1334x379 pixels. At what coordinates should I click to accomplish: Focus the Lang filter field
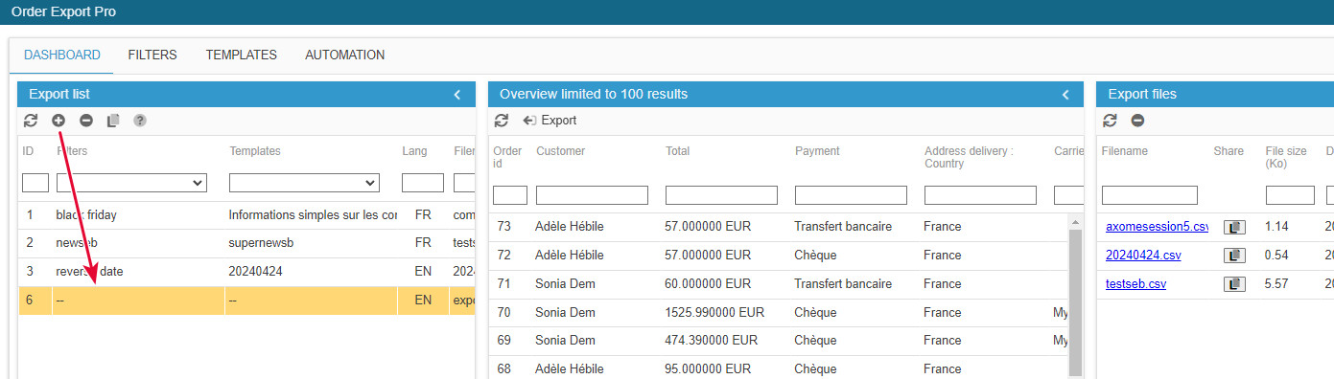click(423, 183)
